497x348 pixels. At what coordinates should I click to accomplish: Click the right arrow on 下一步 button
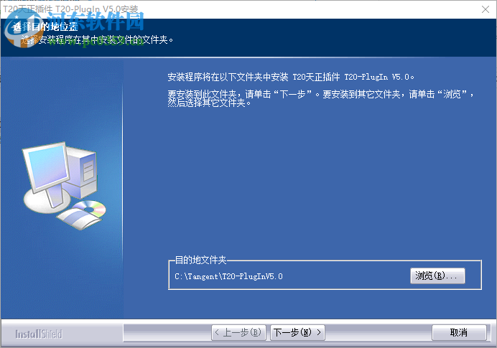pos(319,332)
